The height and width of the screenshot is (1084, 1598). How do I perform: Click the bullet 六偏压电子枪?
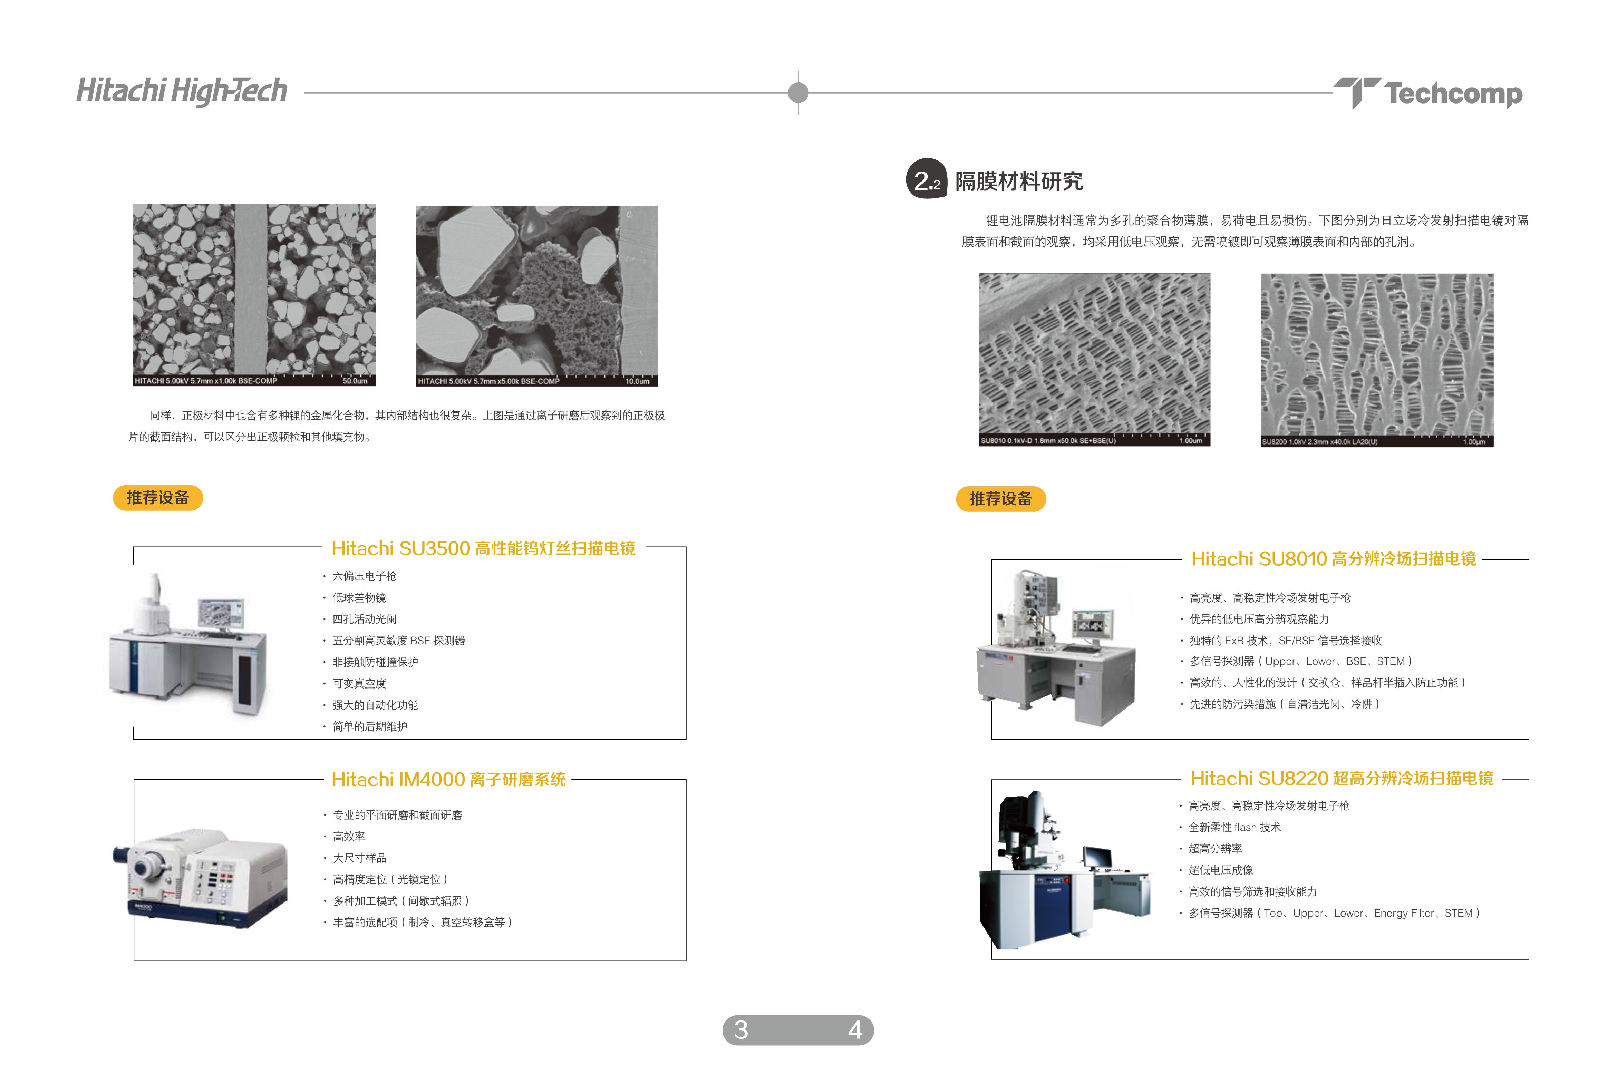pyautogui.click(x=360, y=576)
